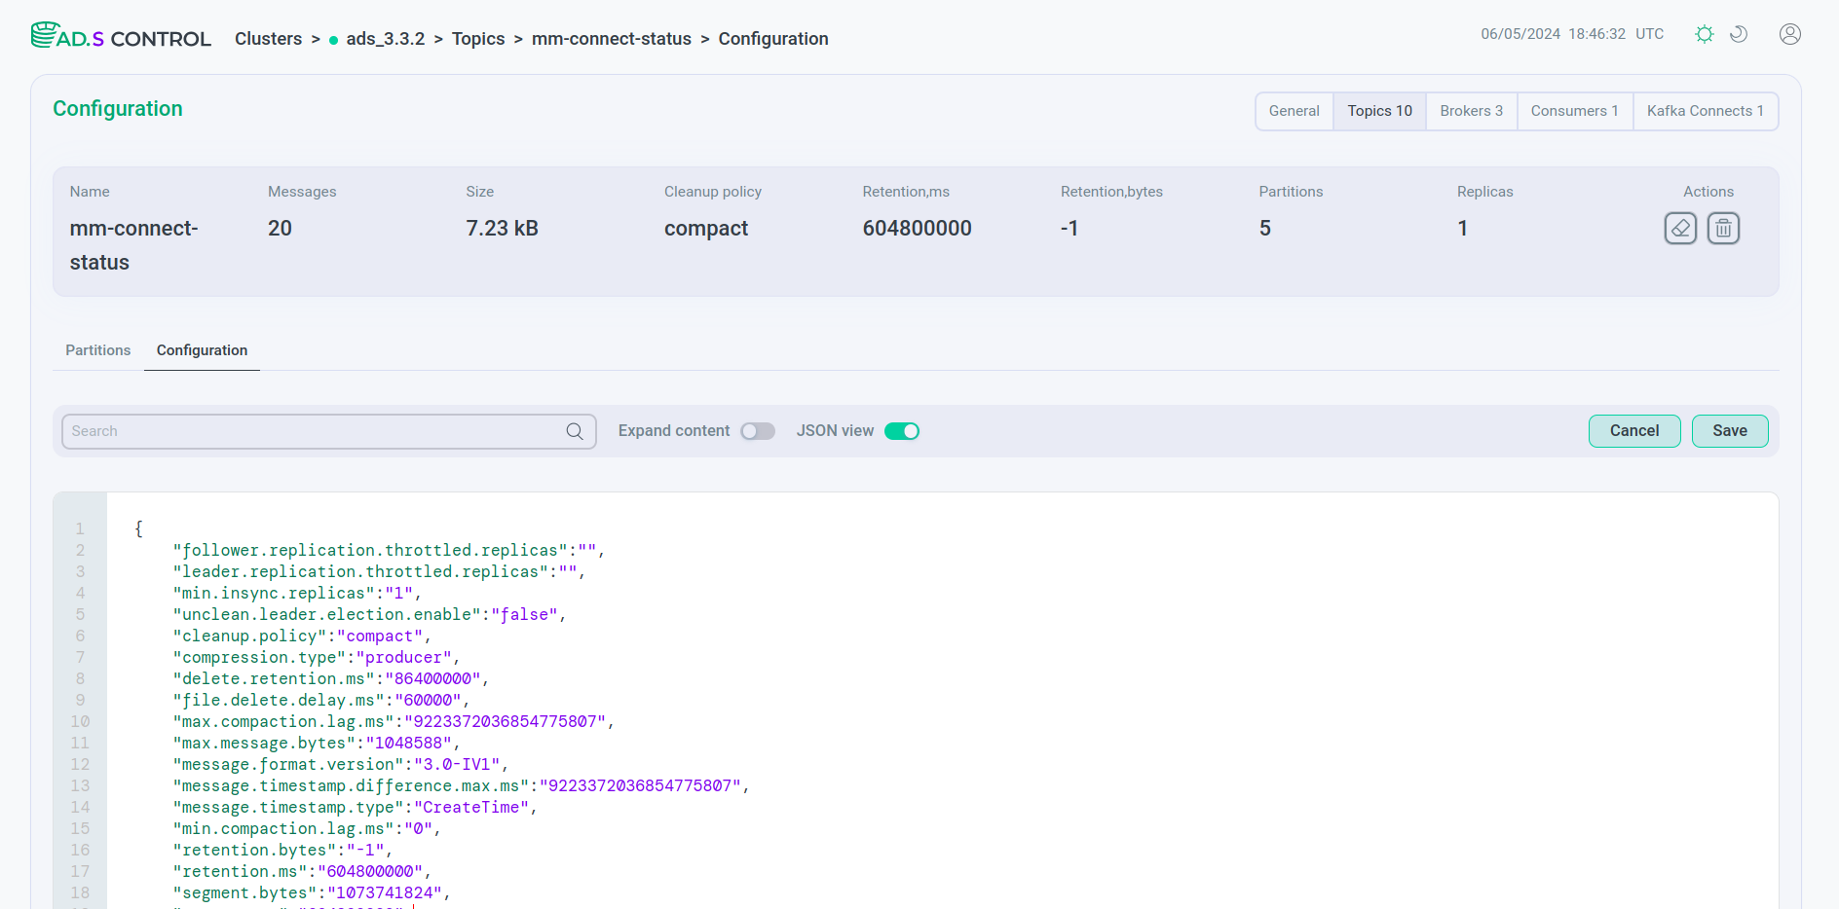The image size is (1839, 909).
Task: Click the retention.ms JSON line
Action: coord(302,871)
